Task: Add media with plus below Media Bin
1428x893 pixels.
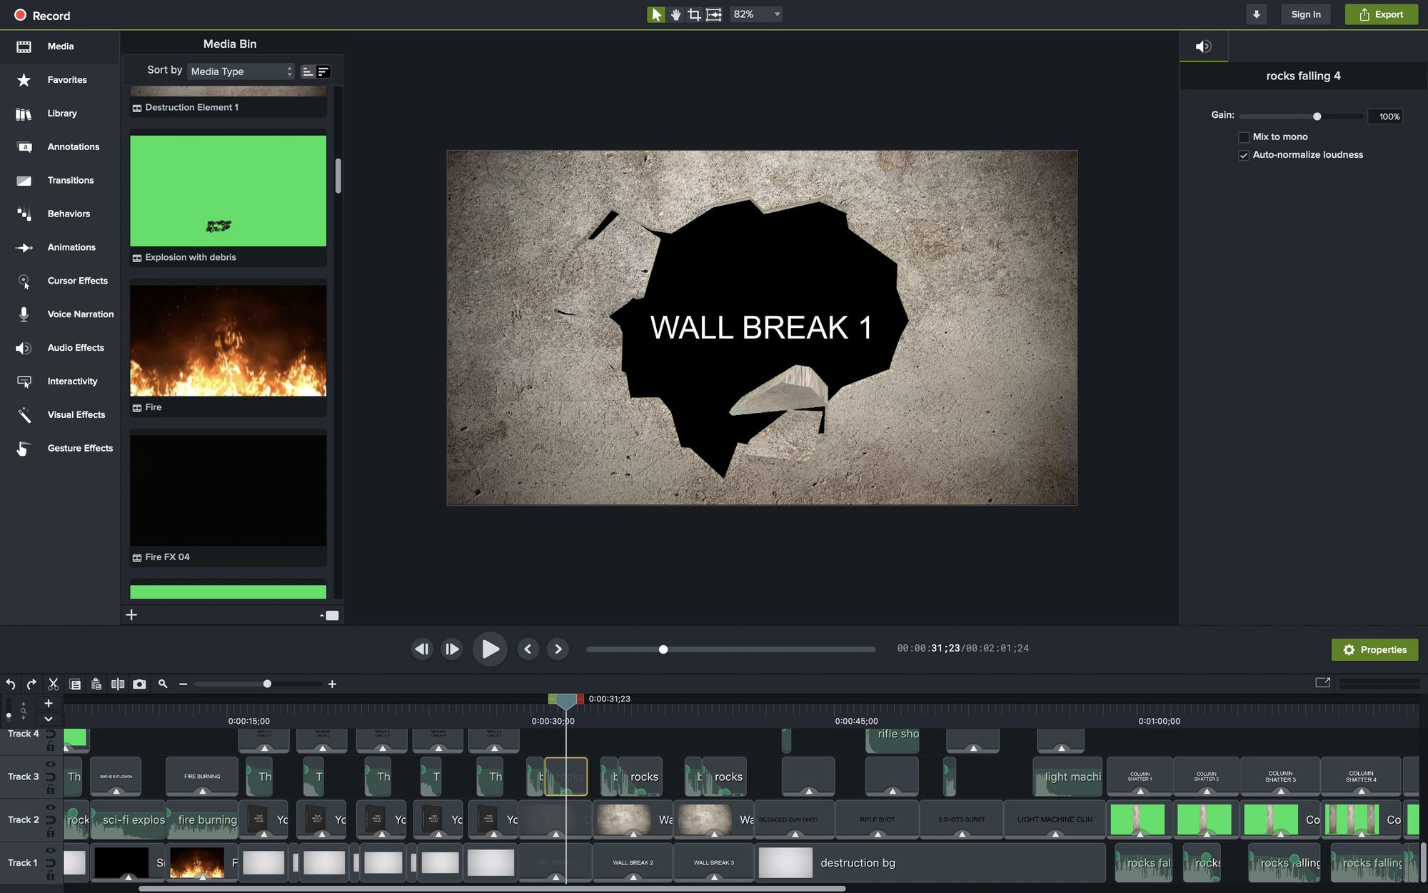Action: (x=131, y=614)
